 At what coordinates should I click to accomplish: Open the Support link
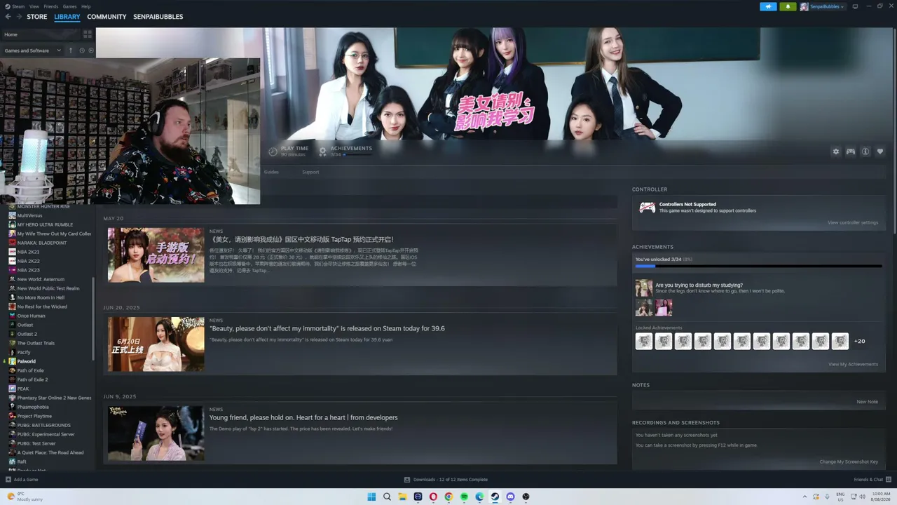(x=310, y=172)
